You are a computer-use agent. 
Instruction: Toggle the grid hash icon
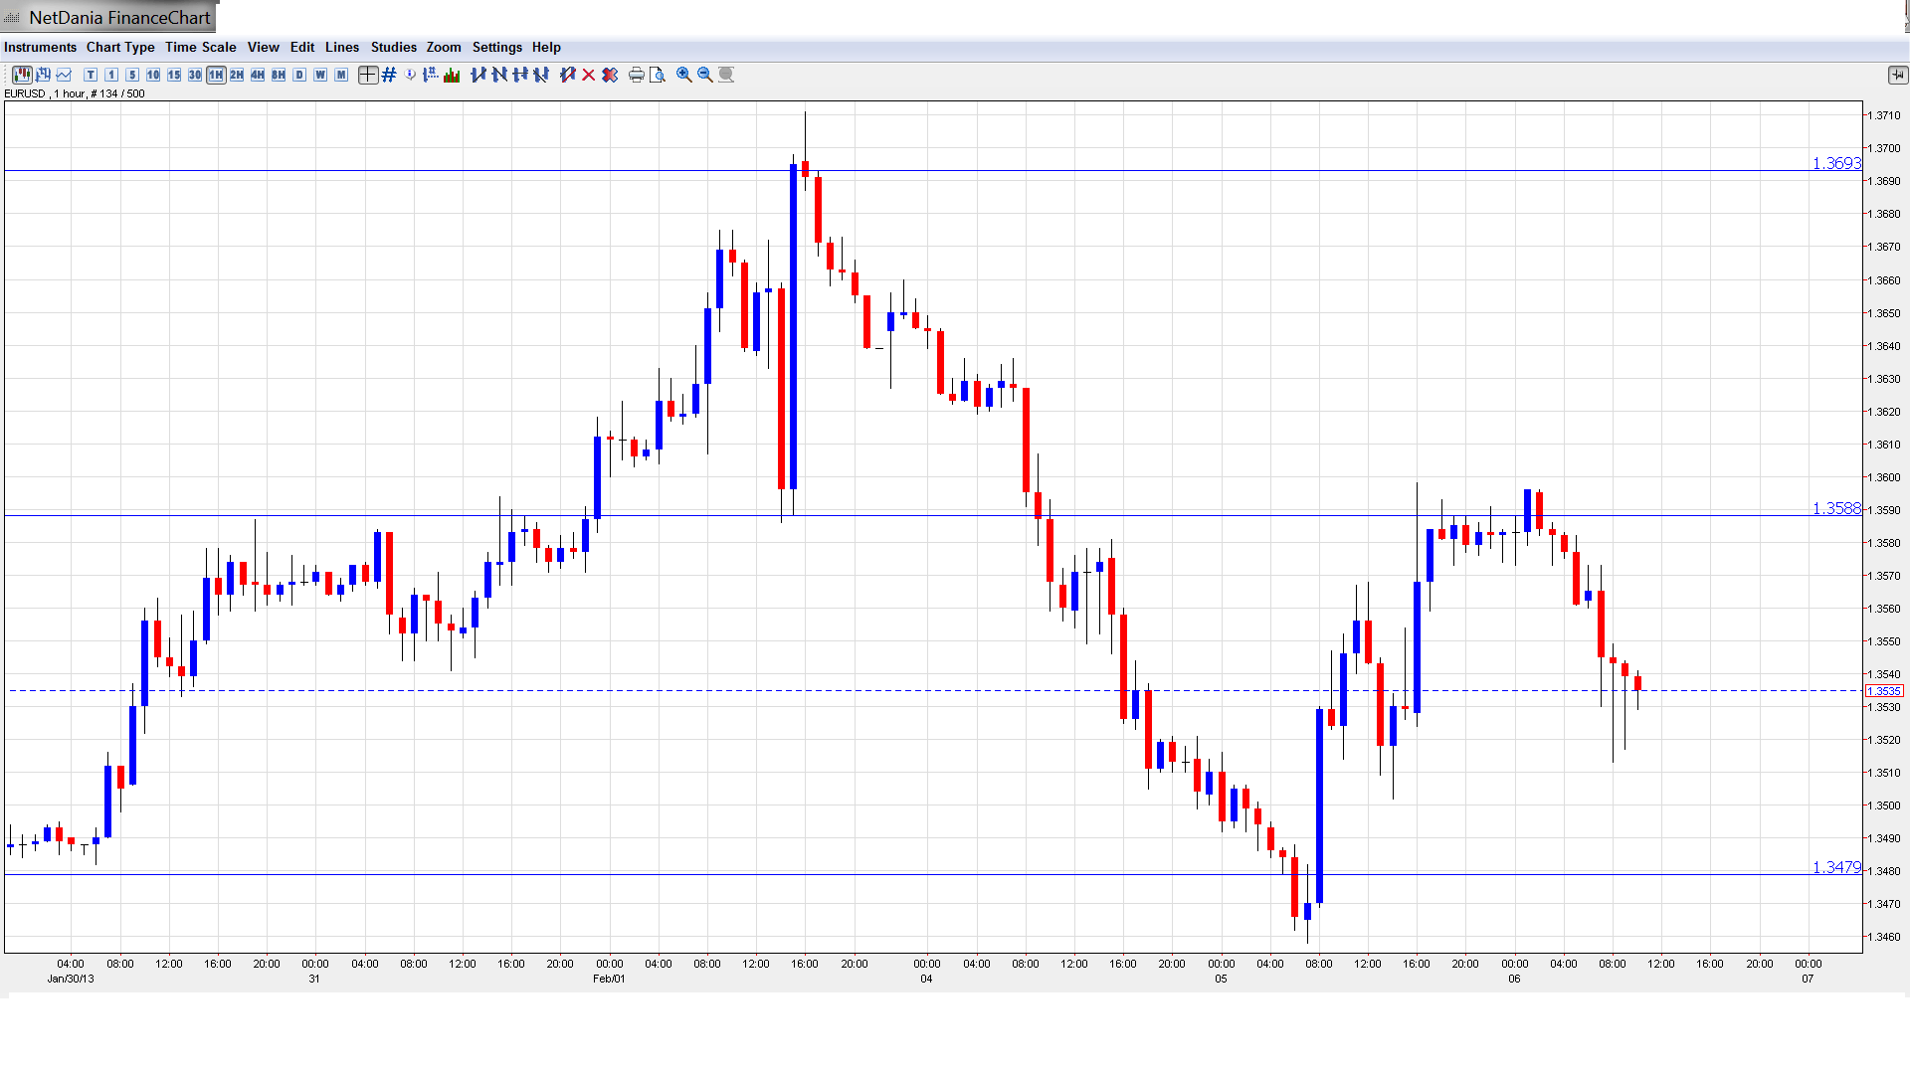pyautogui.click(x=389, y=75)
